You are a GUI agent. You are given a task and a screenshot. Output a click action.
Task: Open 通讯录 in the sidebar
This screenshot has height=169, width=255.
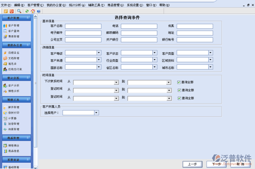[x=10, y=63]
